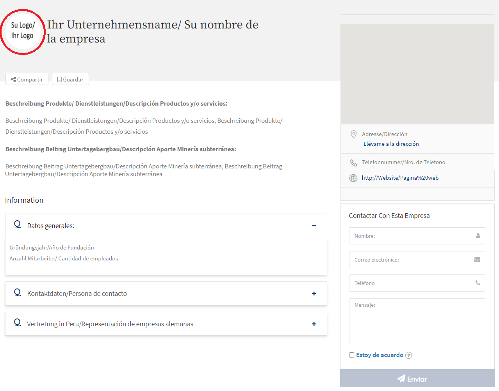Viewport: 499px width, 391px height.
Task: Click the Contactar Con Esta Empresa heading
Action: point(389,216)
